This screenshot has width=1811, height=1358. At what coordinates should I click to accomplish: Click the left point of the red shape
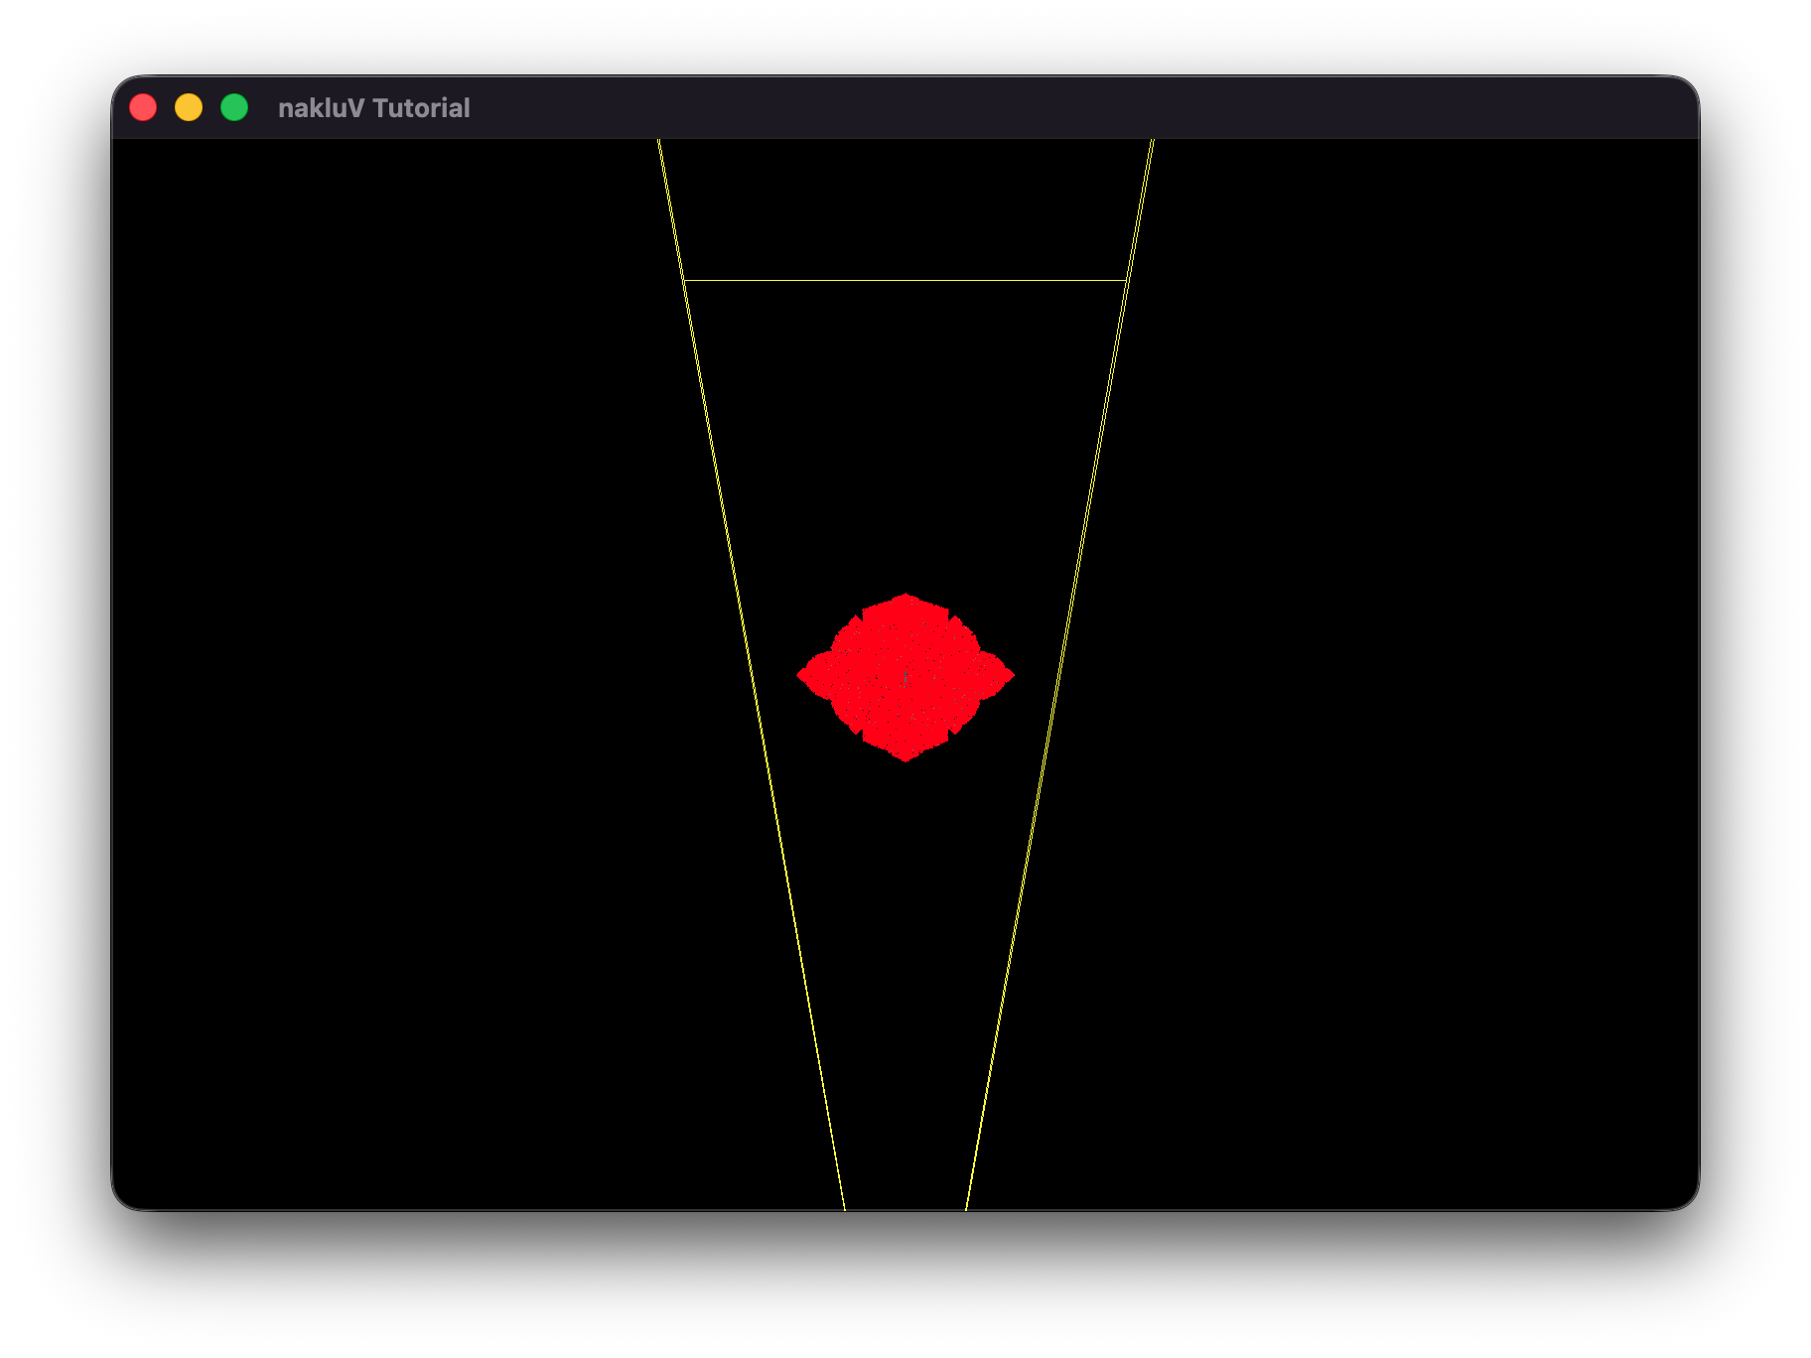[x=801, y=675]
